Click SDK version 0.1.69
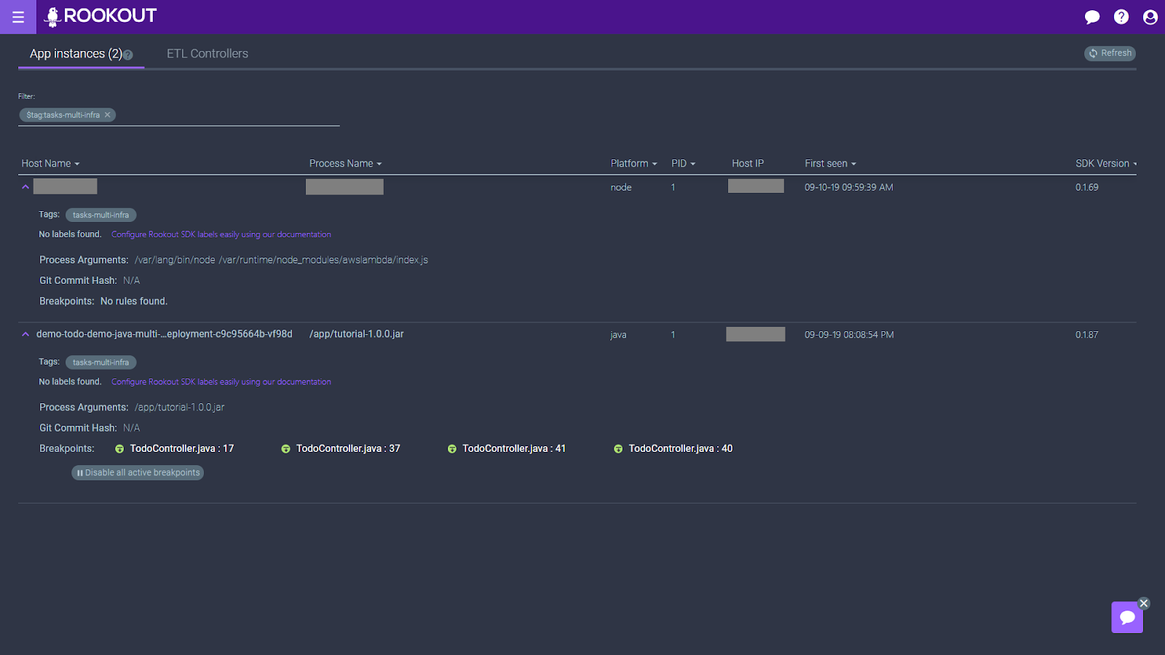1165x655 pixels. pos(1087,187)
